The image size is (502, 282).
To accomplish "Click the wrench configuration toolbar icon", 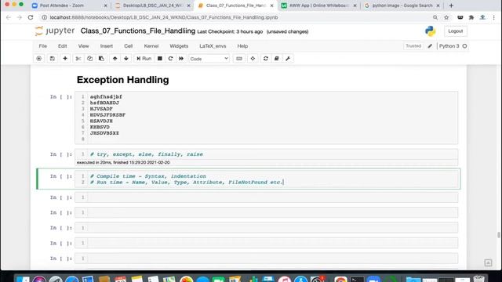I will (x=288, y=59).
